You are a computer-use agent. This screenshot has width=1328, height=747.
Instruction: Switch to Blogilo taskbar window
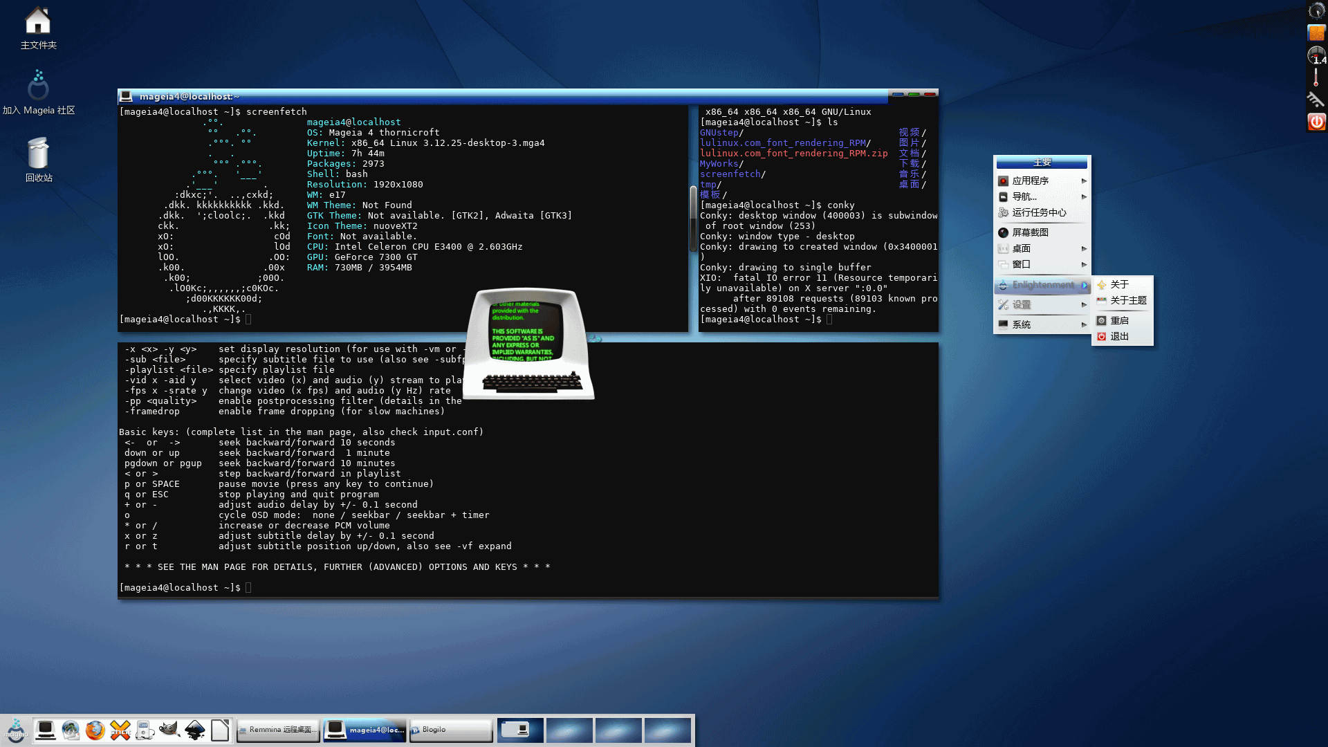pos(451,730)
